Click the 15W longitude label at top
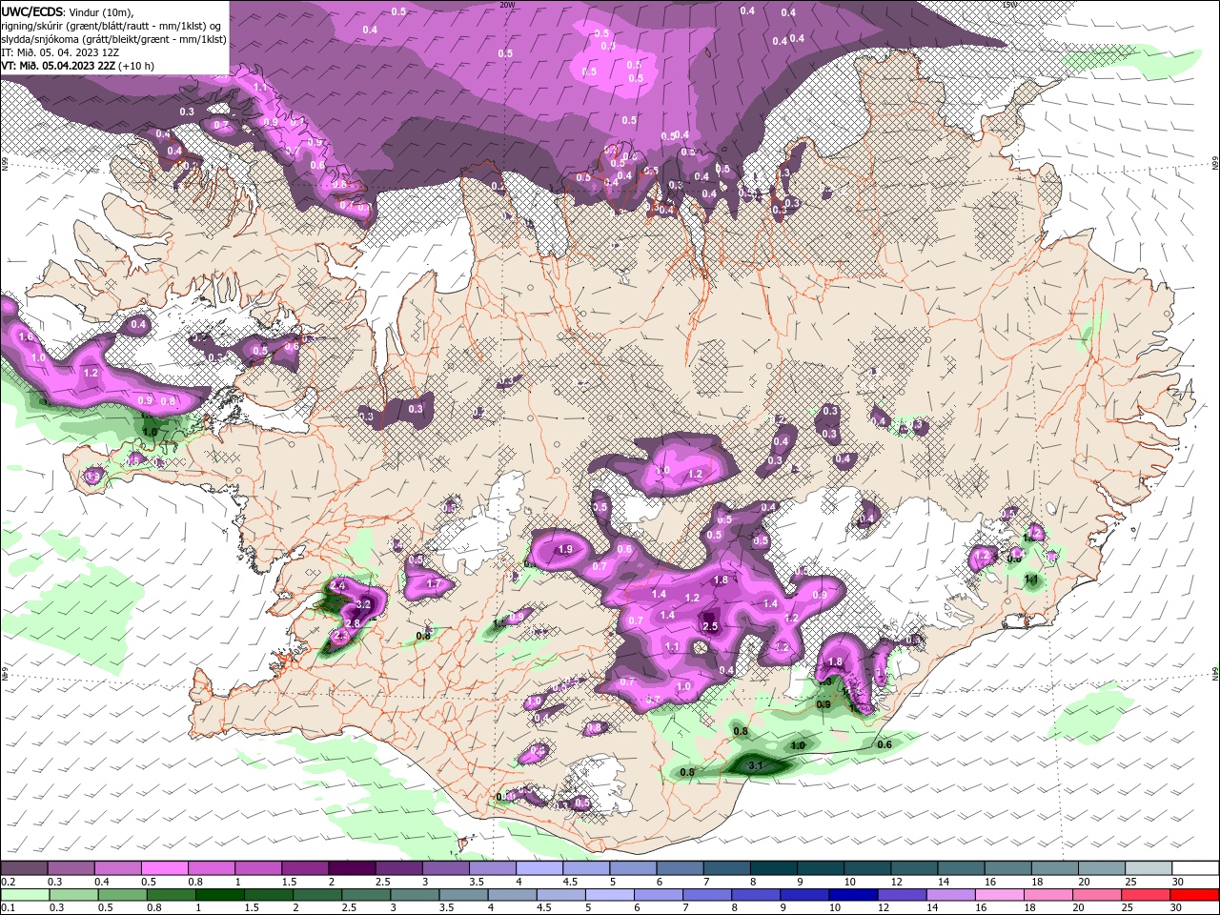 point(1009,4)
